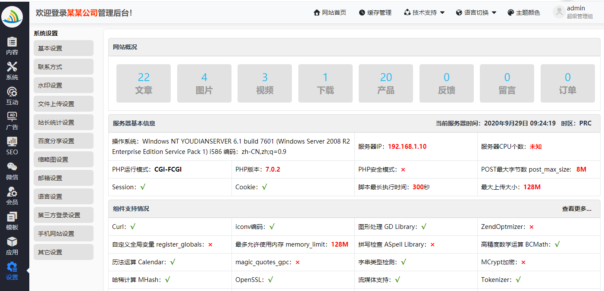Click the 查看更多... link

[576, 209]
